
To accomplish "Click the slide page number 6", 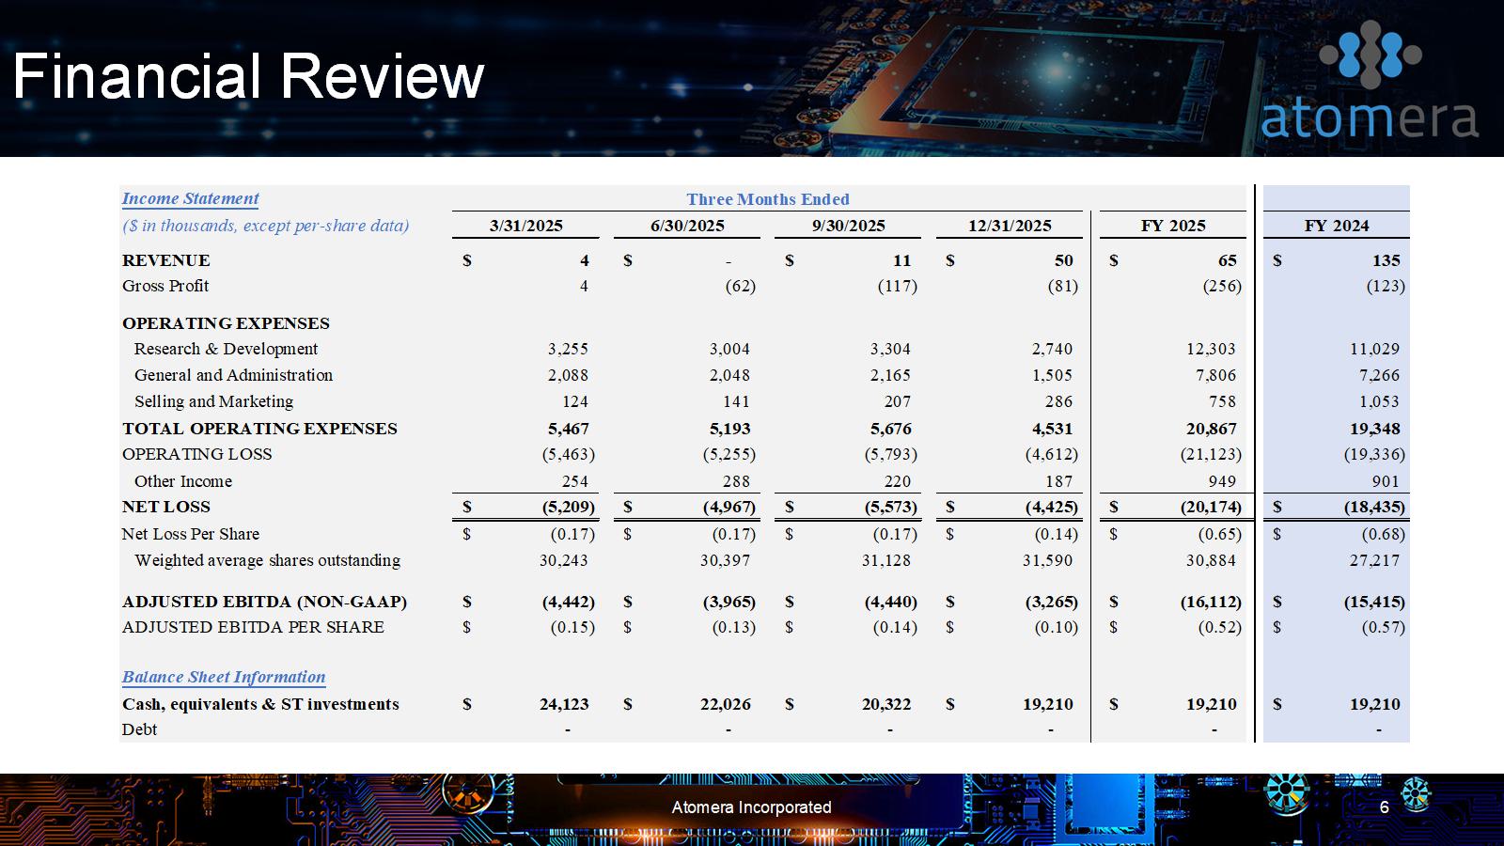I will click(1384, 807).
